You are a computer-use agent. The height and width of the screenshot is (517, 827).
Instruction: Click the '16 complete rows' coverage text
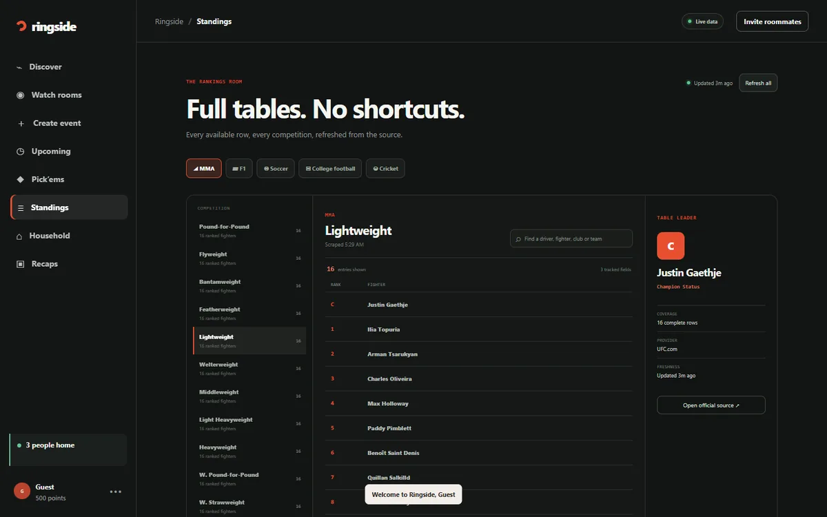coord(677,323)
